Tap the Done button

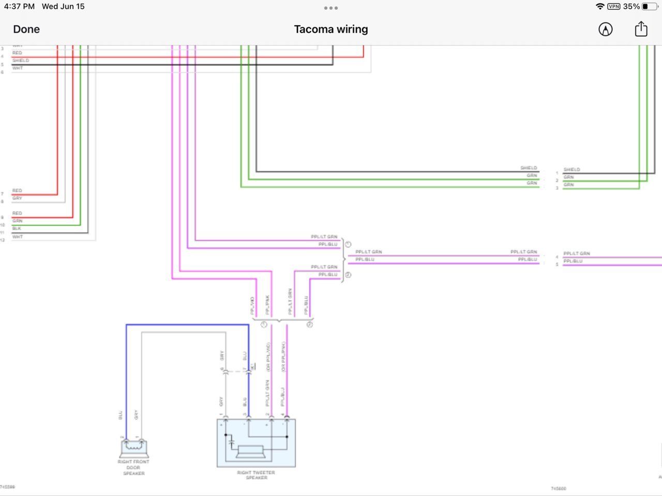pos(26,29)
